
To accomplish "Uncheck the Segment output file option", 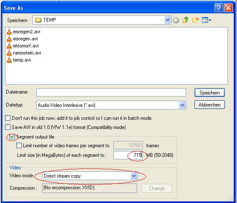I will point(12,137).
